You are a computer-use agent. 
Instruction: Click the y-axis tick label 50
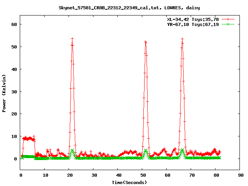point(14,47)
